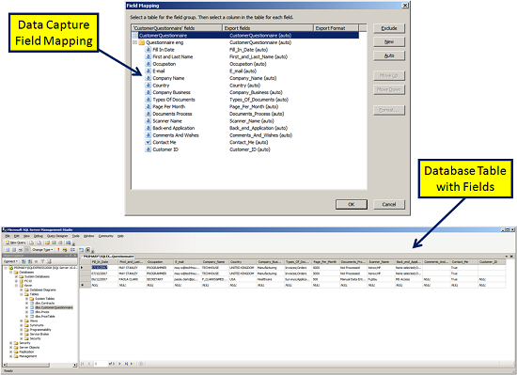Image resolution: width=517 pixels, height=375 pixels.
Task: Click the move to previous row navigation icon
Action: click(x=88, y=364)
